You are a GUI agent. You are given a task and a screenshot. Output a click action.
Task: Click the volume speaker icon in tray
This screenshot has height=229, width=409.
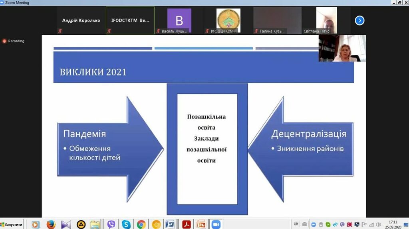tap(378, 224)
